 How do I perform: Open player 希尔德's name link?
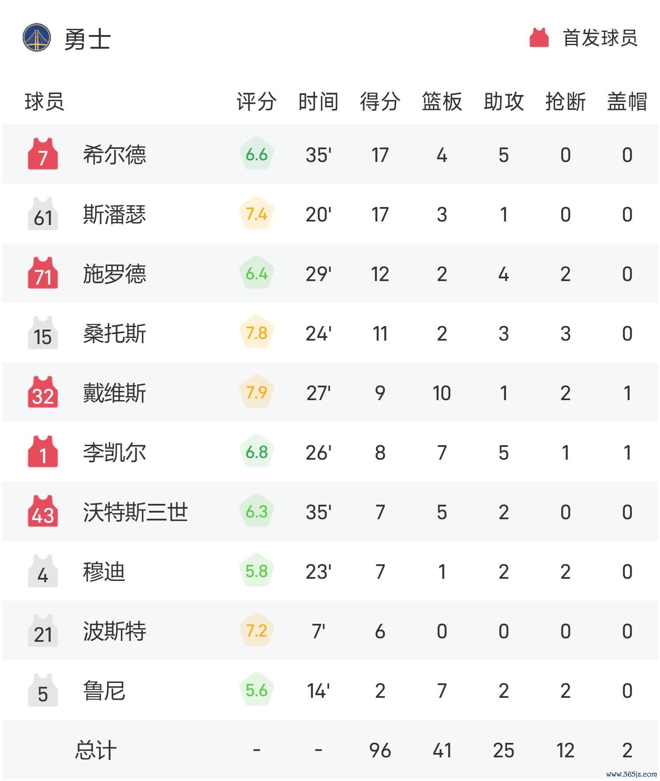(115, 155)
